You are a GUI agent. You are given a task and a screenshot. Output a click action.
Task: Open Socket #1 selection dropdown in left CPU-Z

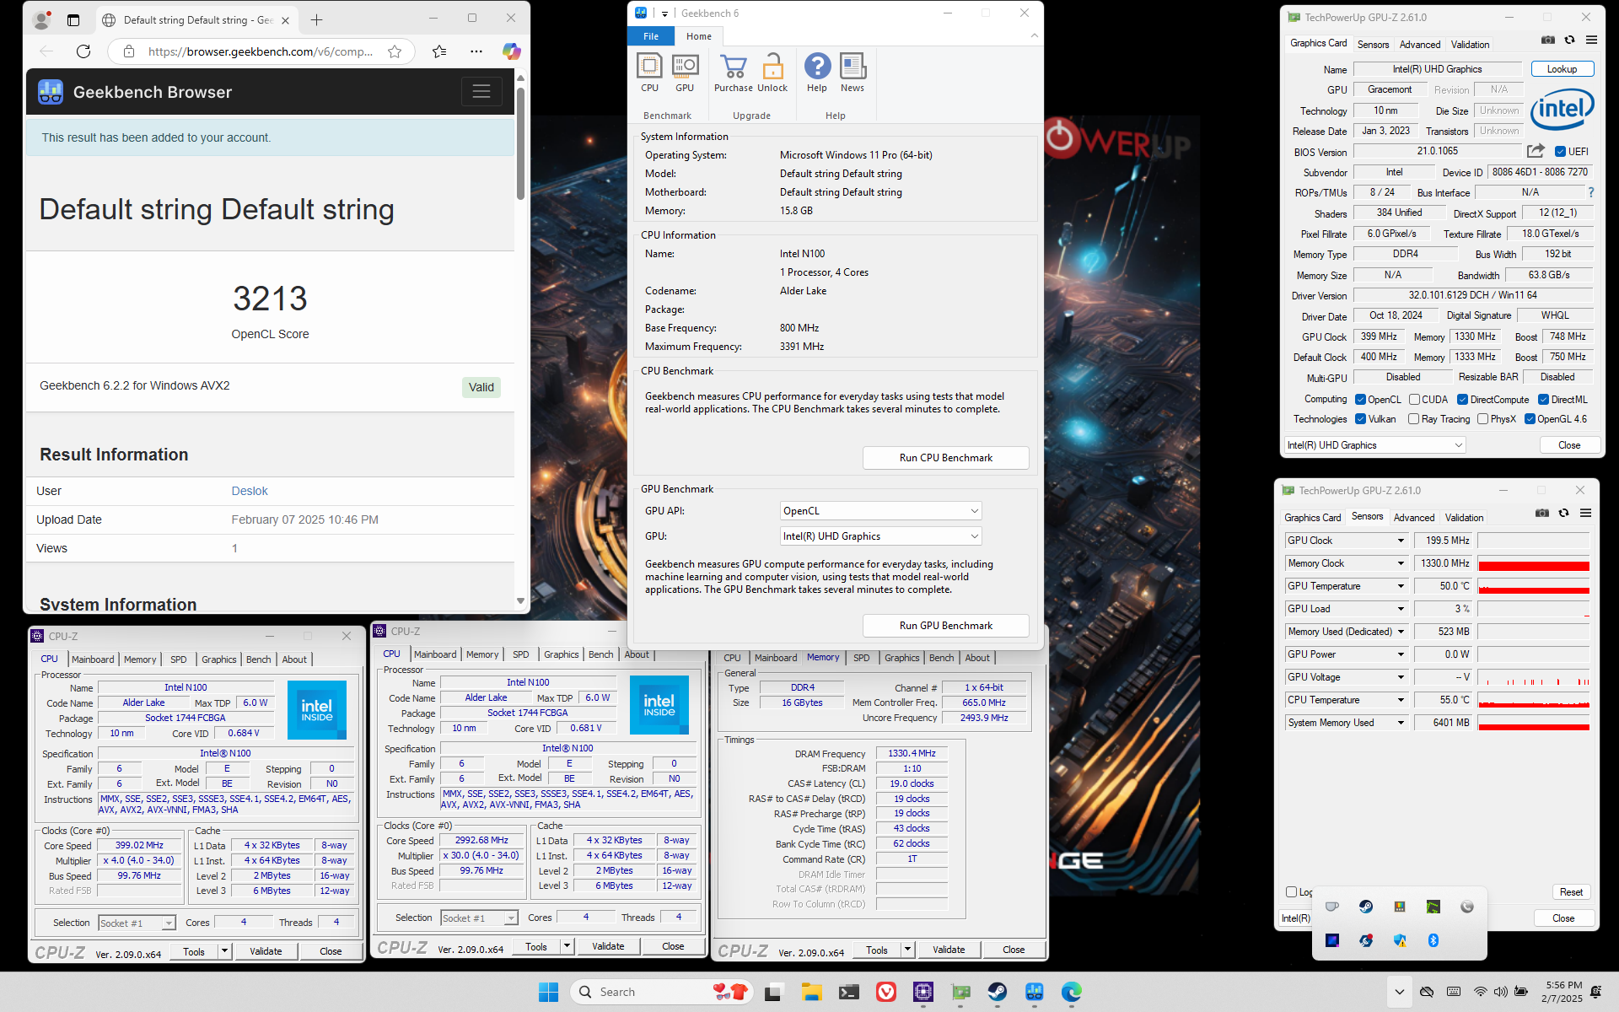click(137, 923)
